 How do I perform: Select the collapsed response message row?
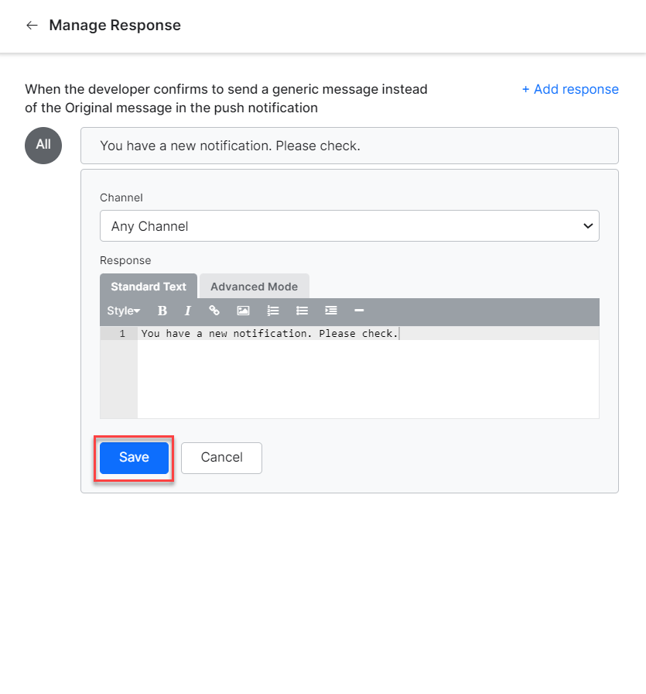tap(349, 146)
